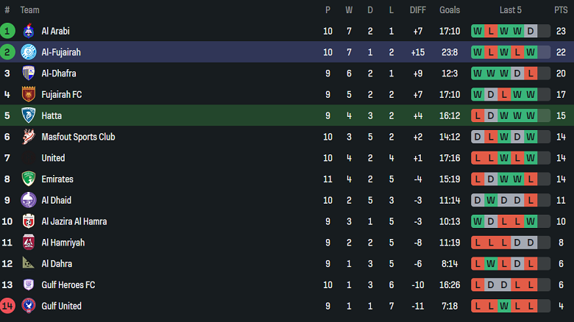Click Al Arabi's most recent draw badge
The height and width of the screenshot is (322, 574).
pyautogui.click(x=530, y=31)
